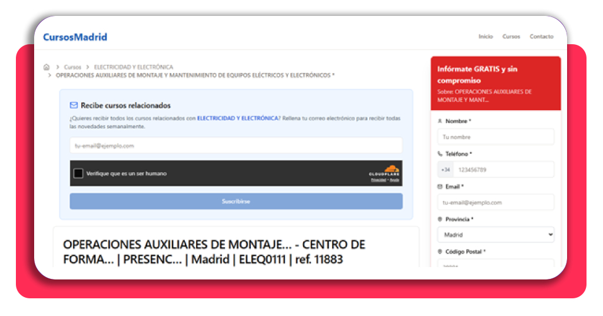Viewport: 603px width, 316px height.
Task: Follow the blue ELECTRICIDAD Y ELECTRÓNICA link in description
Action: (x=237, y=118)
